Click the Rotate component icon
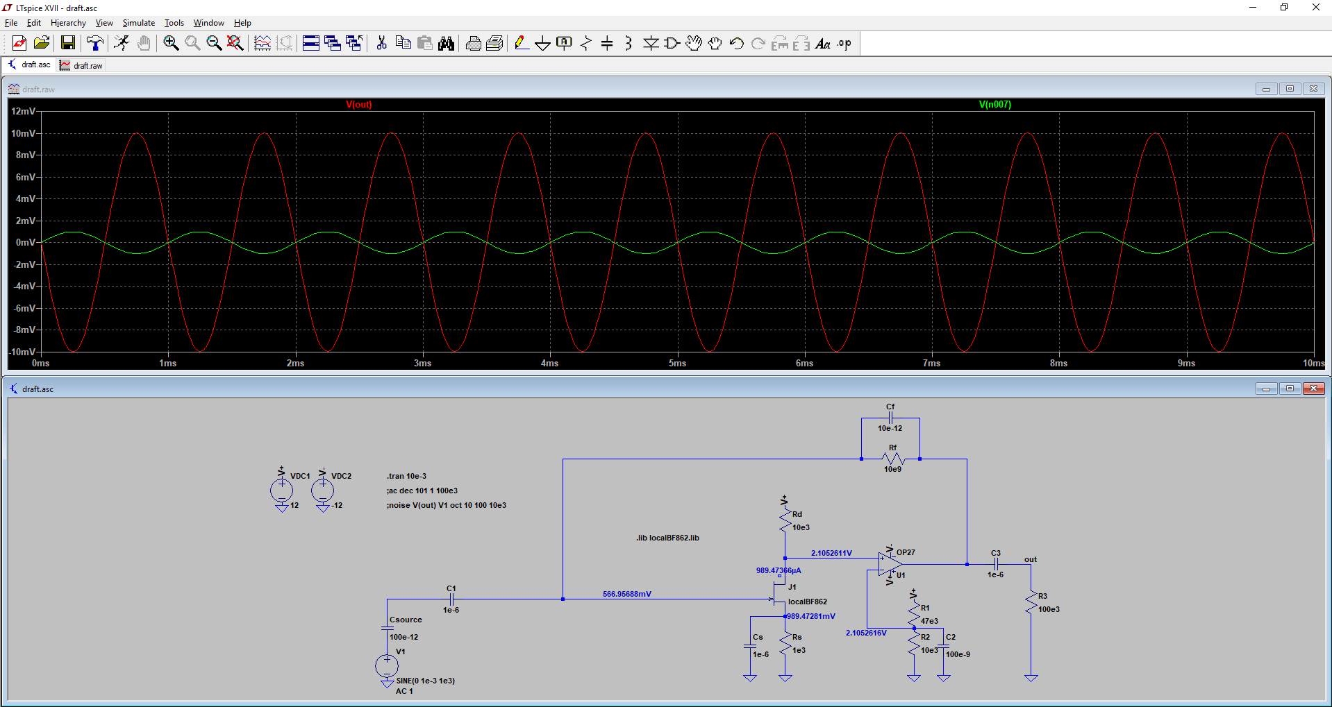 [780, 43]
